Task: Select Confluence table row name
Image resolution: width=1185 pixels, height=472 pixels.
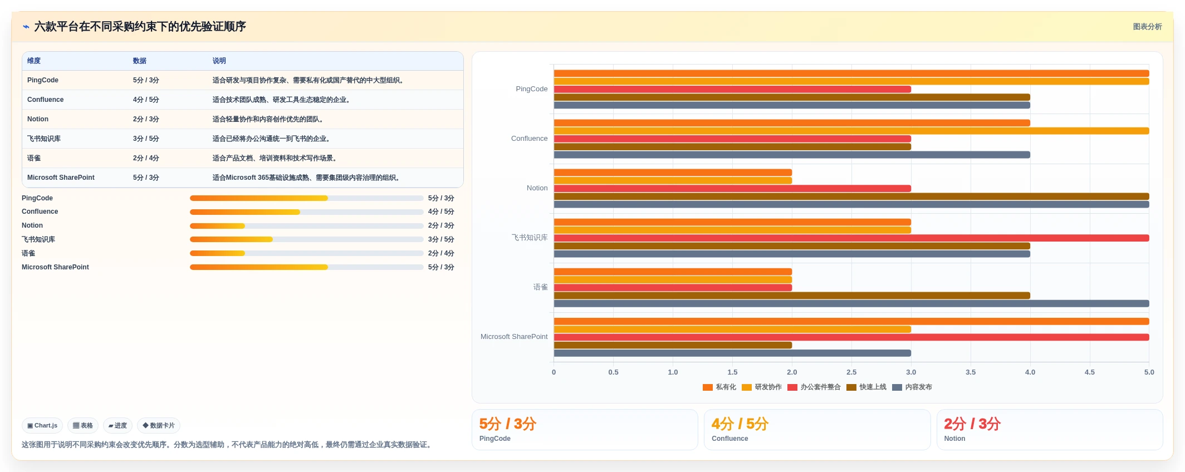Action: pos(46,100)
